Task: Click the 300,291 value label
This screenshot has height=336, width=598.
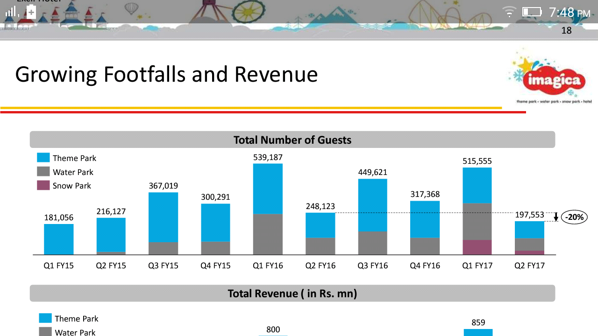Action: (216, 197)
